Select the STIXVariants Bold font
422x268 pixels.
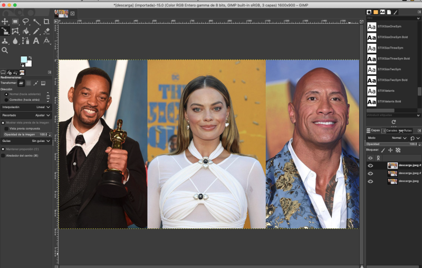(x=389, y=101)
